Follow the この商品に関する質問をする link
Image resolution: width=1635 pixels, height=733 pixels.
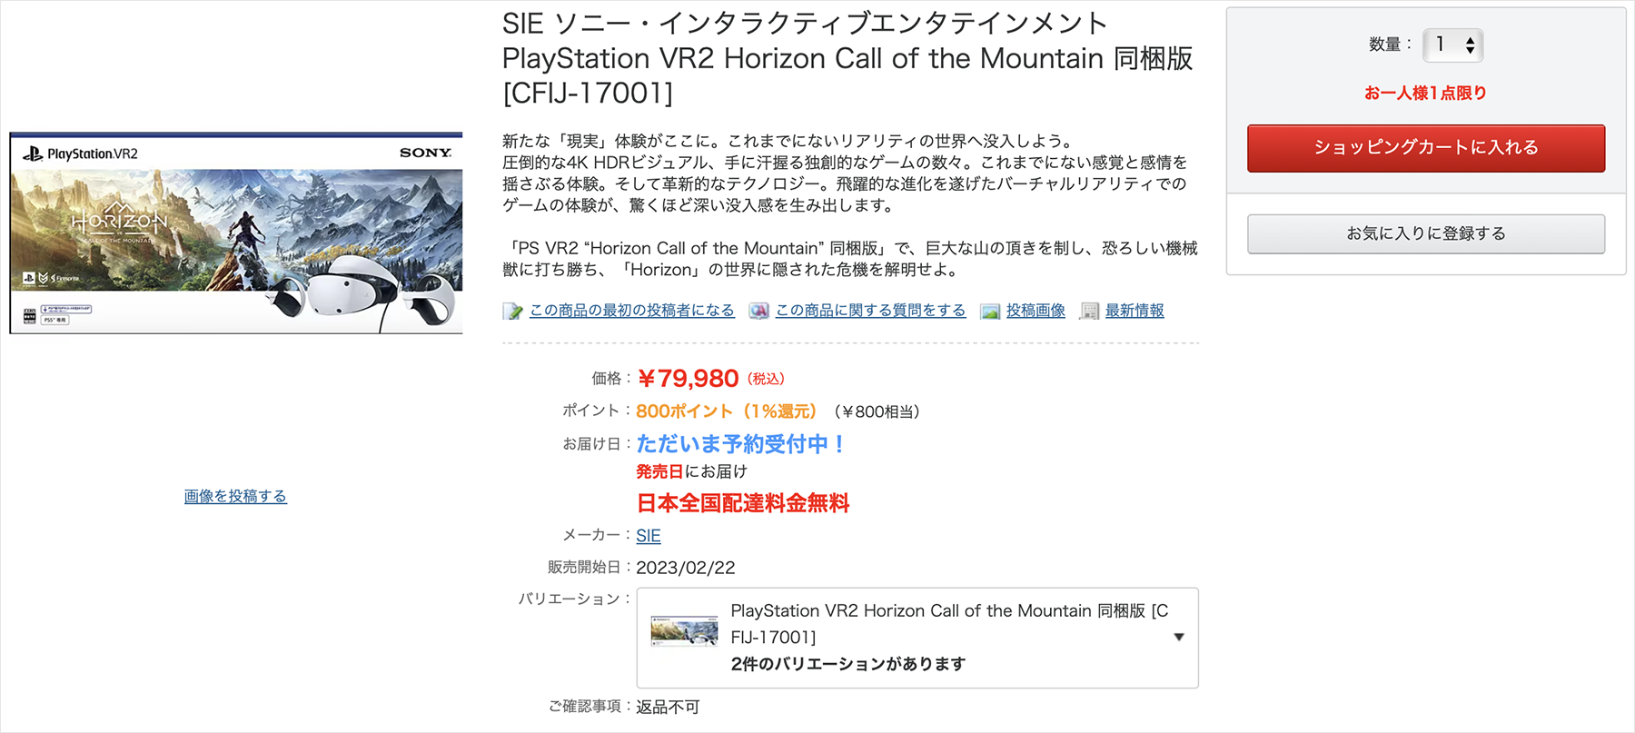coord(870,311)
